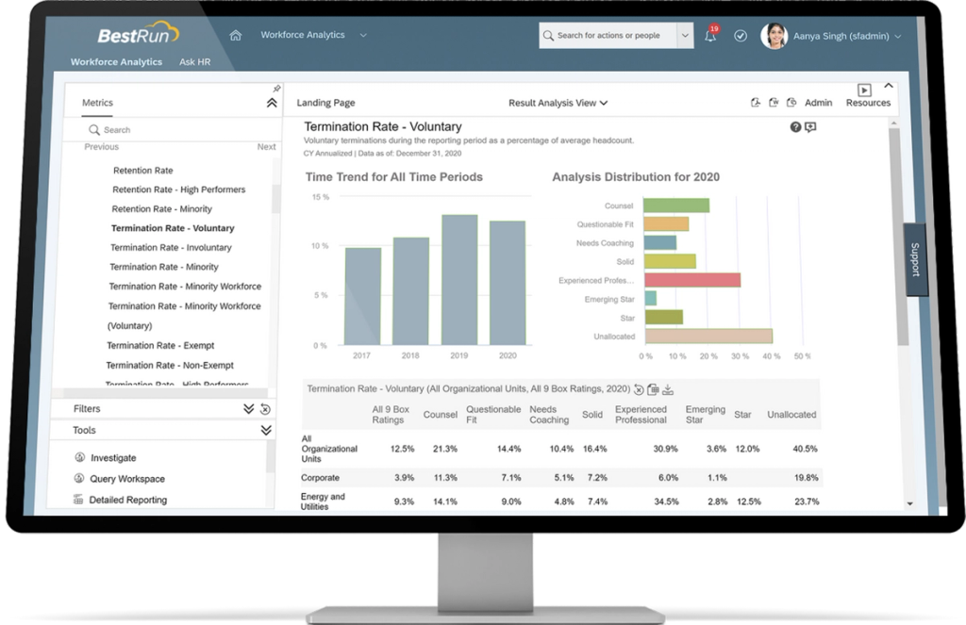This screenshot has height=625, width=966.
Task: Open notifications bell
Action: (709, 35)
